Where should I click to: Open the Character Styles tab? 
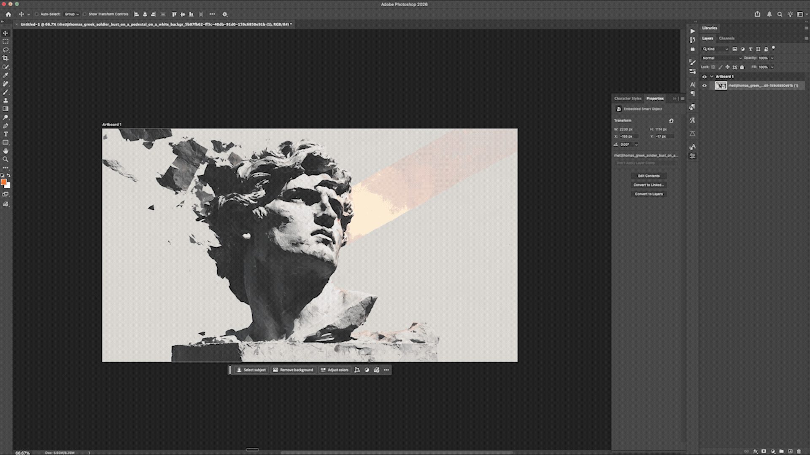(x=627, y=99)
